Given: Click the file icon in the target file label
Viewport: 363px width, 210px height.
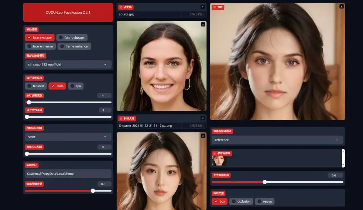Looking at the screenshot, I should [121, 119].
